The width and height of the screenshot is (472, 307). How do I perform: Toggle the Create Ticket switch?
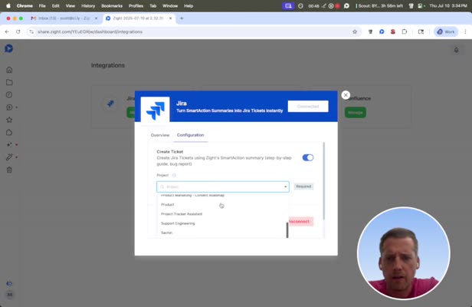point(308,158)
